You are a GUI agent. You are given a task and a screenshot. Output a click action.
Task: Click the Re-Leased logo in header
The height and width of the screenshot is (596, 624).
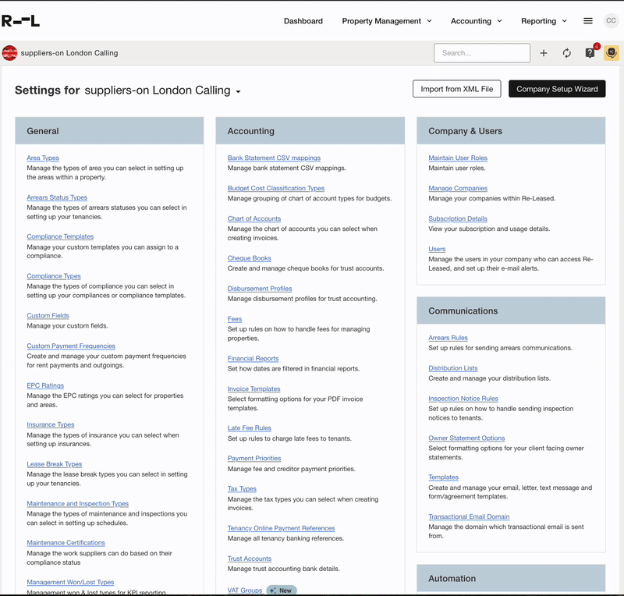(21, 21)
